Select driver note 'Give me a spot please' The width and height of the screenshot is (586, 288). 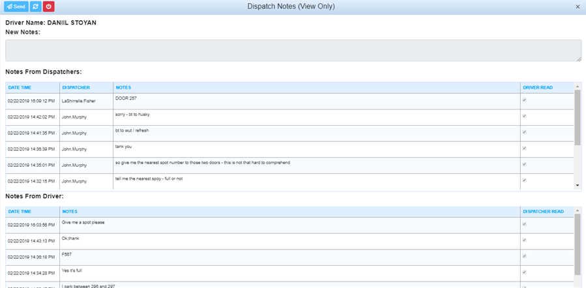83,222
